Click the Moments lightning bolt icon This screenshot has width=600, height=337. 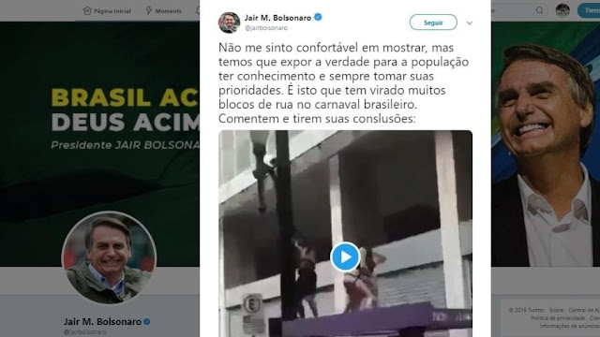(x=149, y=10)
